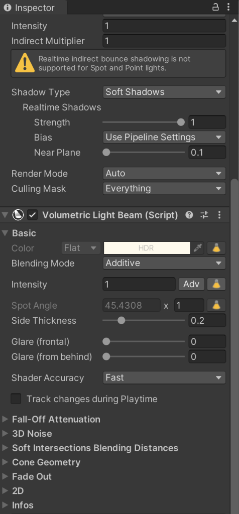Image resolution: width=239 pixels, height=514 pixels.
Task: Click the light icon beside Intensity
Action: coord(216,284)
